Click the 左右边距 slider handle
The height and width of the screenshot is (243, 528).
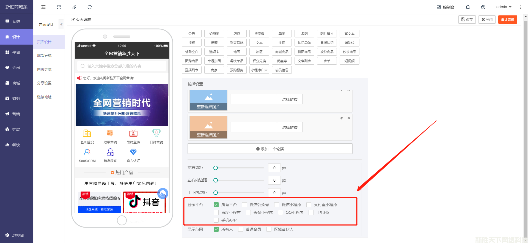pos(216,168)
